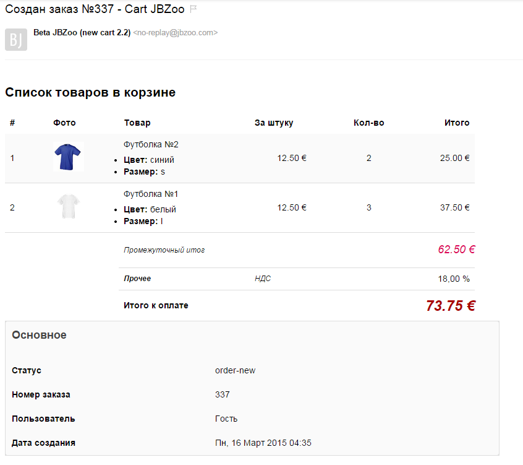This screenshot has height=465, width=523.
Task: Click the flag icon next to subject
Action: pyautogui.click(x=193, y=9)
